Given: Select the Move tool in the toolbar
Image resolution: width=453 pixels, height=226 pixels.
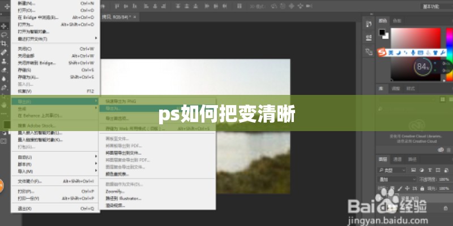Looking at the screenshot, I should click(4, 26).
